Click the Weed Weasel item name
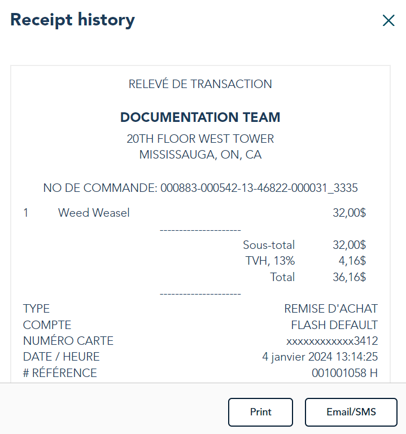 (x=94, y=213)
